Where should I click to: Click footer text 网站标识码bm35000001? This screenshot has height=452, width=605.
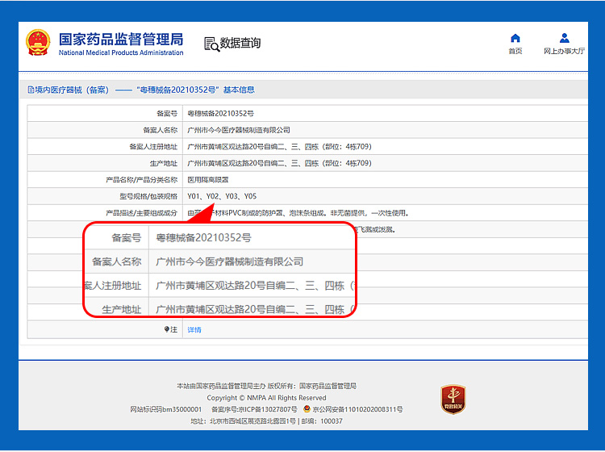(165, 409)
